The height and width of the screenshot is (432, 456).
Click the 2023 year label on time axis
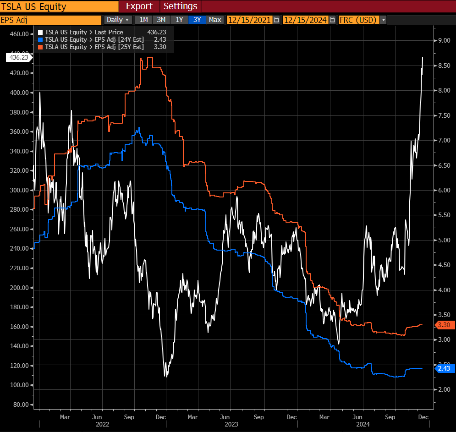pyautogui.click(x=231, y=424)
